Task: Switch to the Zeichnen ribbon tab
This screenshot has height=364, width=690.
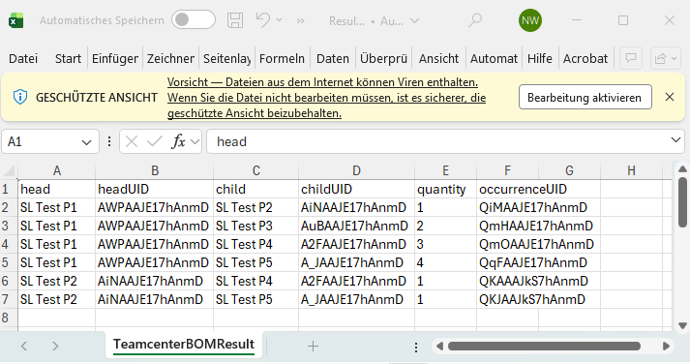Action: [x=170, y=58]
